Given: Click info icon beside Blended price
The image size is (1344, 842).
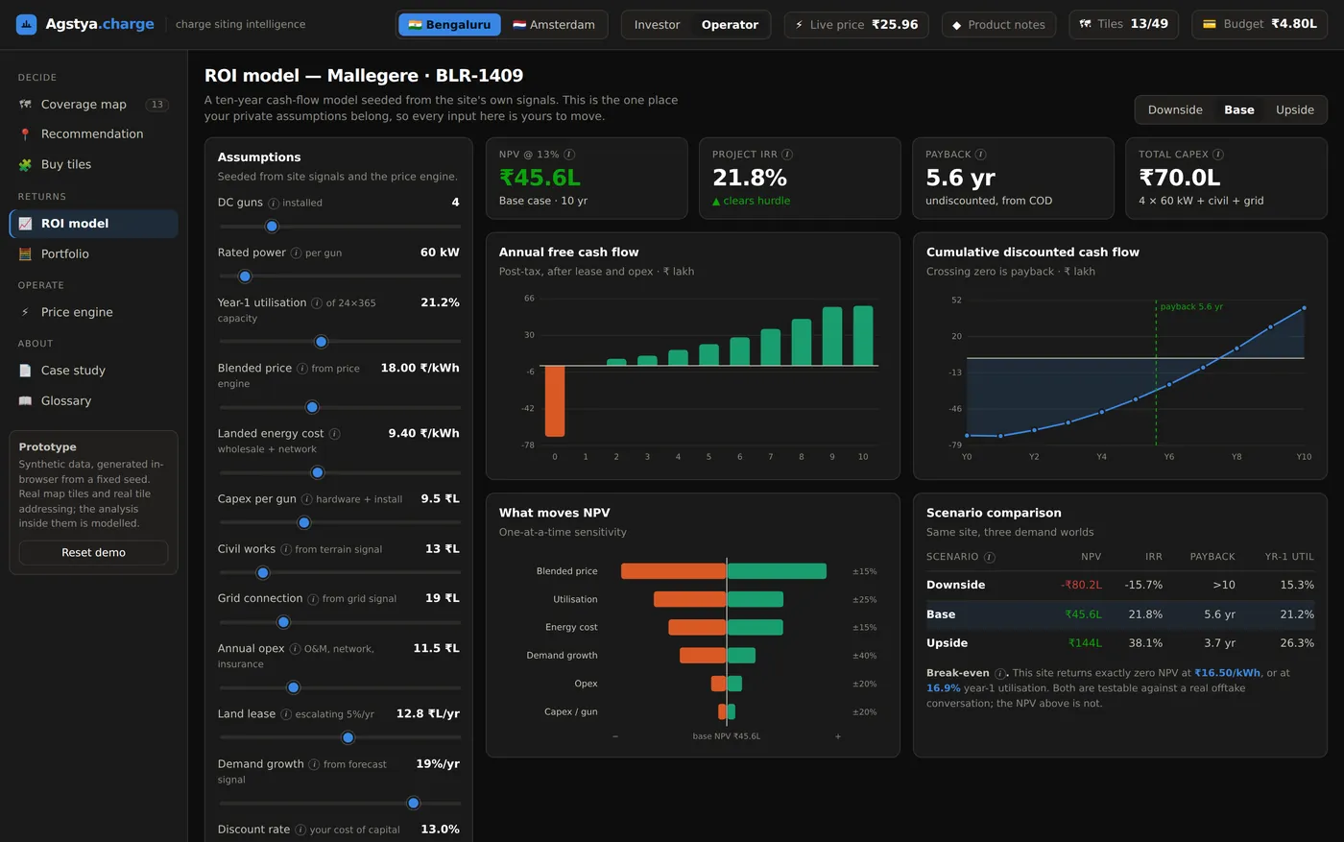Looking at the screenshot, I should 302,369.
